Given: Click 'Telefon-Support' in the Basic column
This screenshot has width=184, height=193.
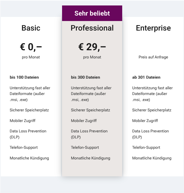Looking at the screenshot, I should click(24, 147).
